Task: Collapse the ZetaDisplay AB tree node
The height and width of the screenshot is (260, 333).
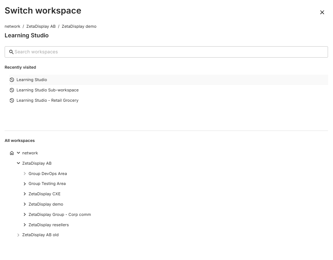Action: pos(18,163)
